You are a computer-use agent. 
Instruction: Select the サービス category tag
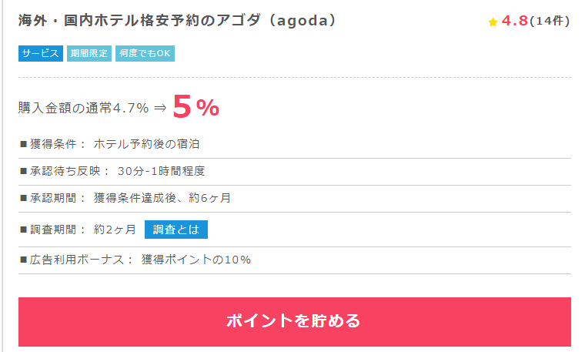41,53
